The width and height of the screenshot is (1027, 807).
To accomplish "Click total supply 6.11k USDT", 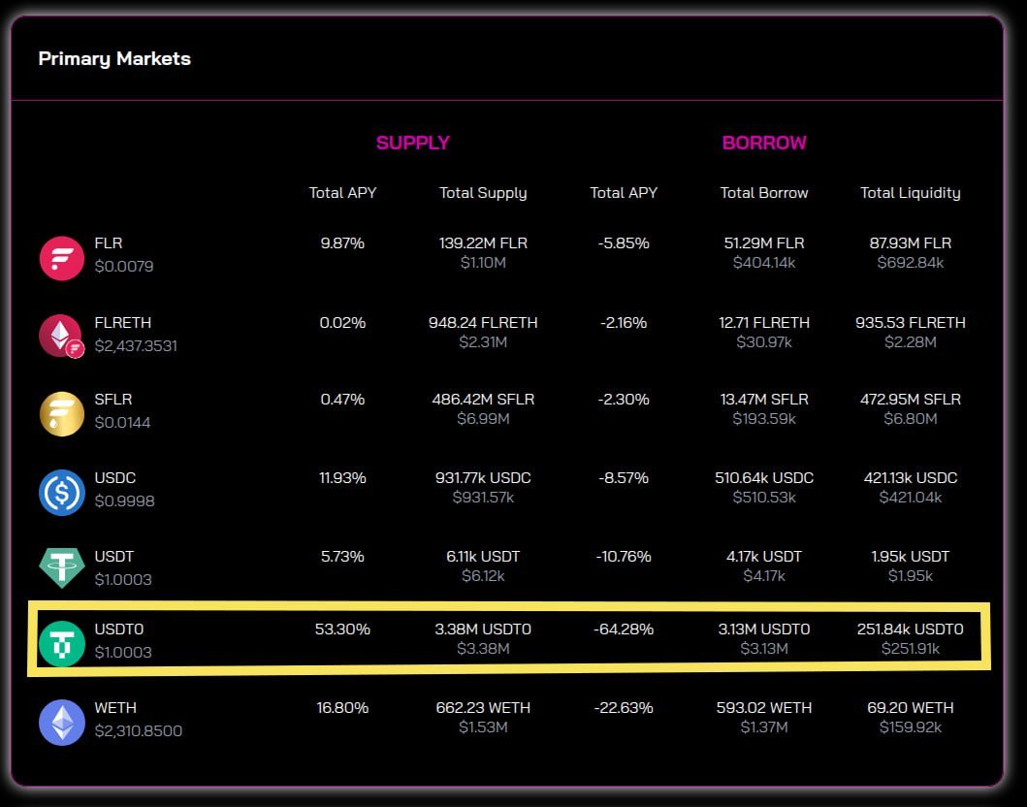I will coord(483,557).
